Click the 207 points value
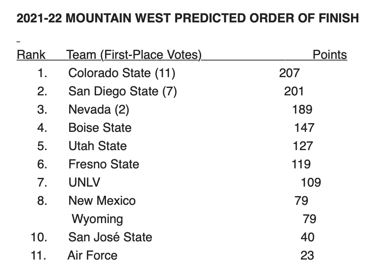 click(289, 73)
